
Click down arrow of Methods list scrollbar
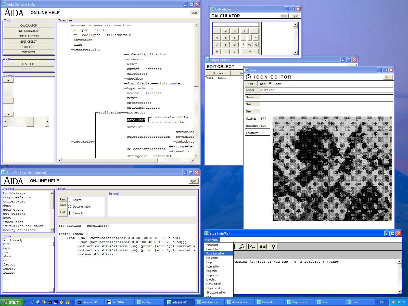coord(52,230)
